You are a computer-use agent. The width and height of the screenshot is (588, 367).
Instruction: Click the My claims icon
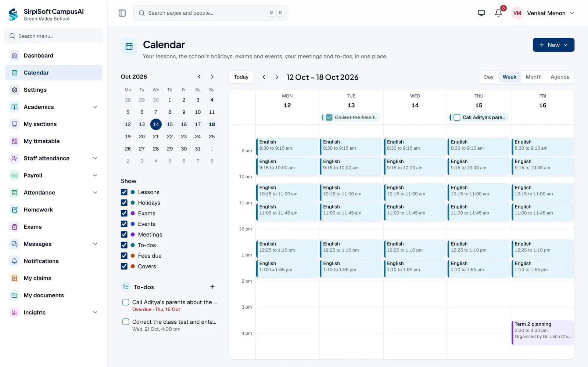pos(14,278)
